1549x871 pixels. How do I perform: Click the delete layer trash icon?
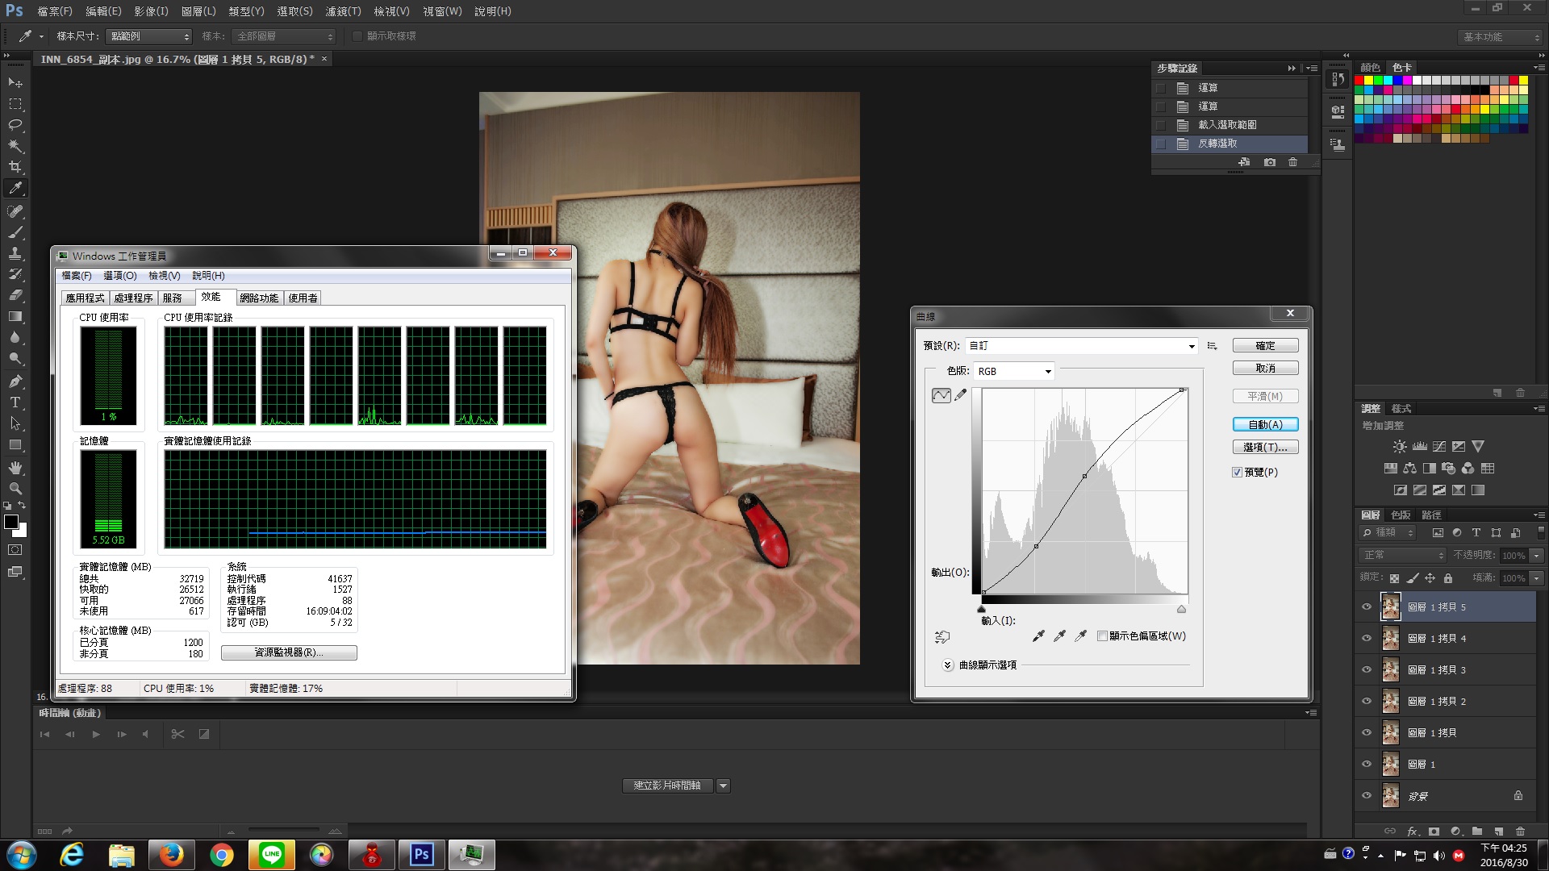tap(1520, 831)
